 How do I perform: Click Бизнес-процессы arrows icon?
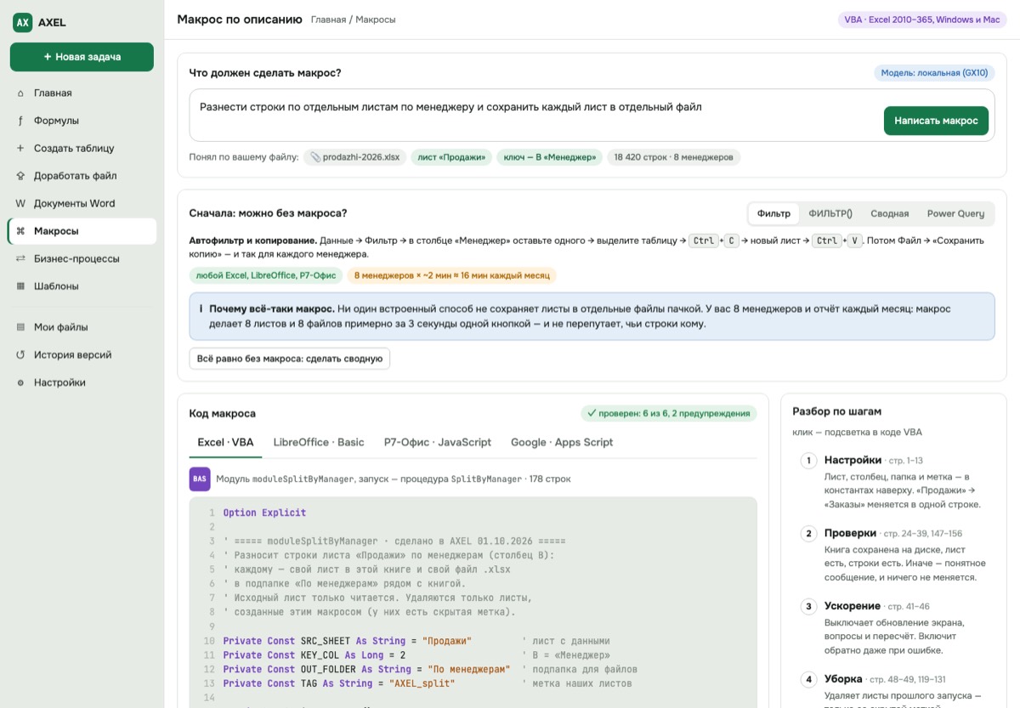click(x=20, y=258)
